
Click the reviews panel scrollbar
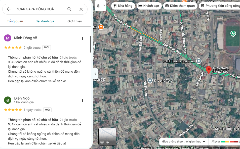91,44
